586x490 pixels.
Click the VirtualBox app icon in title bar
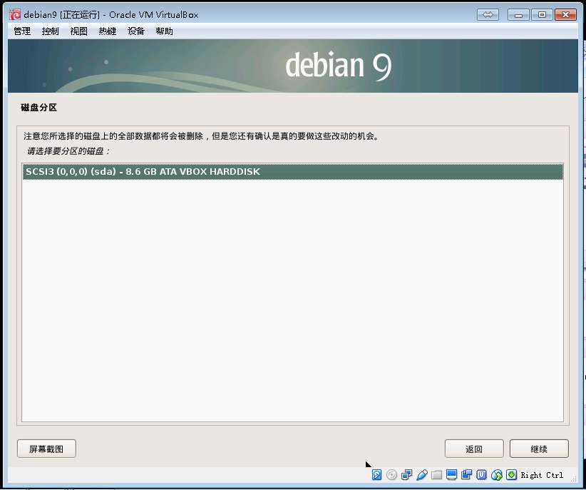[15, 14]
